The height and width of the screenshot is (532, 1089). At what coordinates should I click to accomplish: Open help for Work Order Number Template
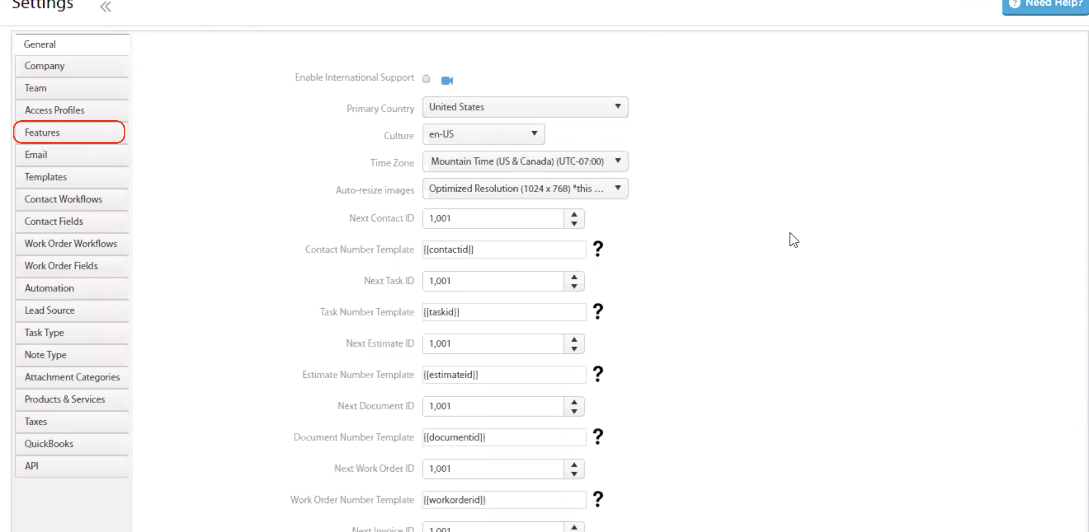coord(598,499)
